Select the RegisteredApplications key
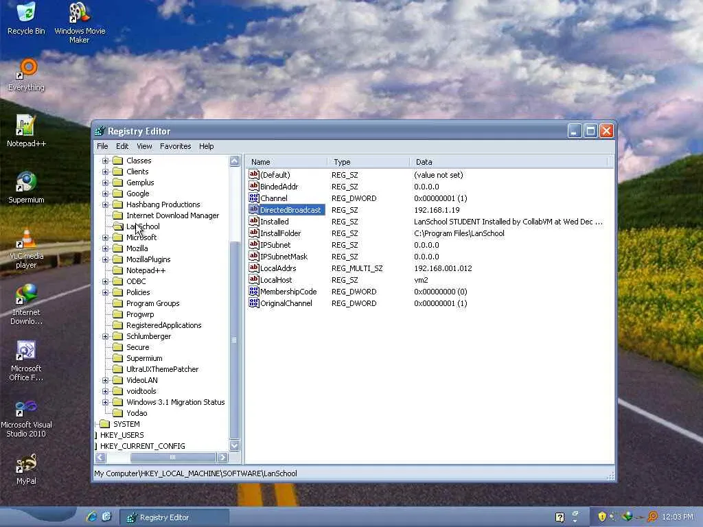This screenshot has width=703, height=527. tap(163, 325)
